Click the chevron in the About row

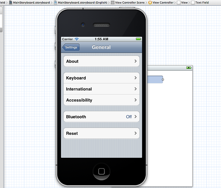click(136, 61)
